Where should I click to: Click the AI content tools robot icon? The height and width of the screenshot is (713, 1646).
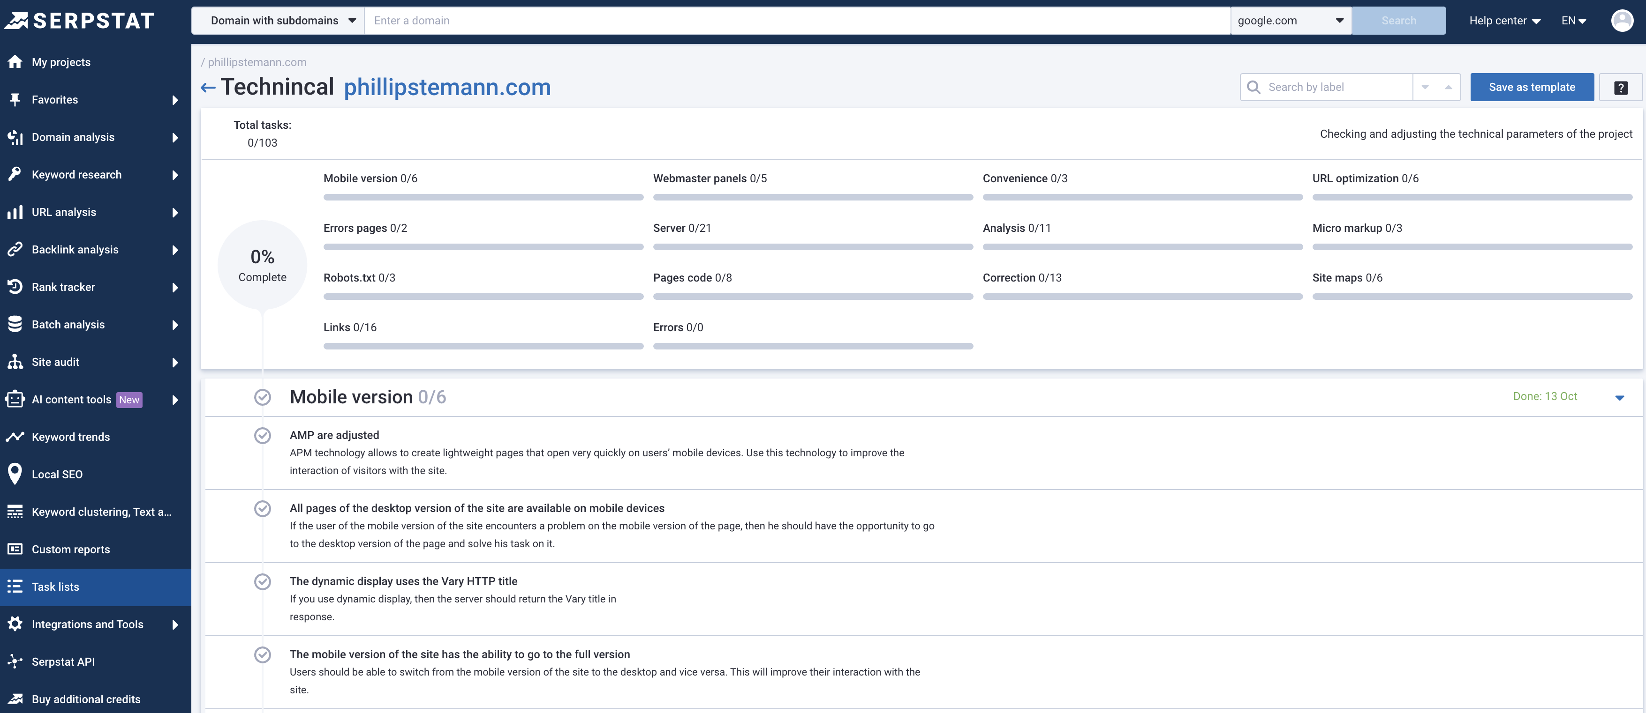click(x=15, y=399)
